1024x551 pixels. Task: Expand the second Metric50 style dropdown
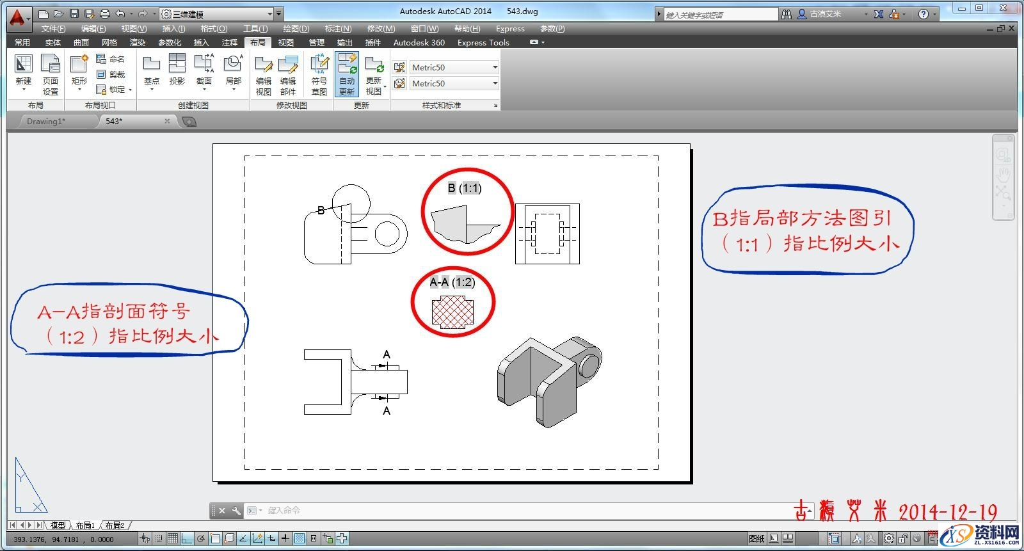tap(495, 83)
